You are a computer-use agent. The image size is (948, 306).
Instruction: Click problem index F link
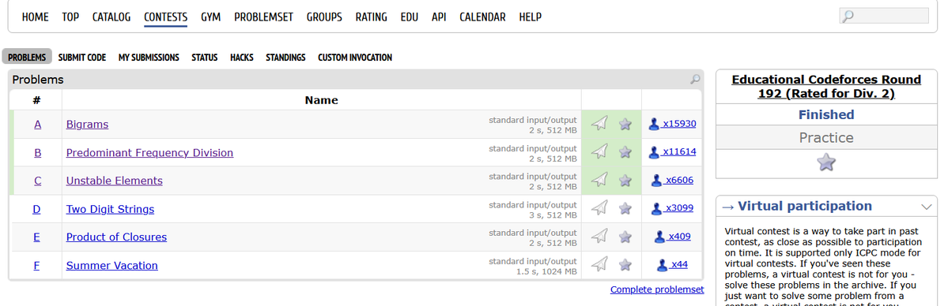(36, 265)
